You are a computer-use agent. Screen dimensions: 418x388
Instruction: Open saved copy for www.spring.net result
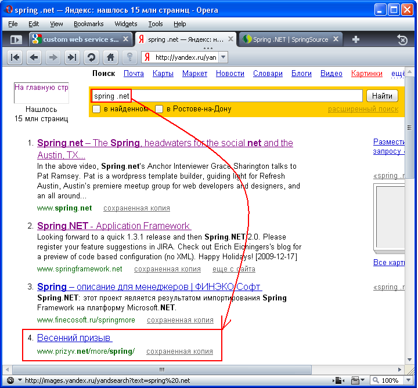(x=136, y=208)
